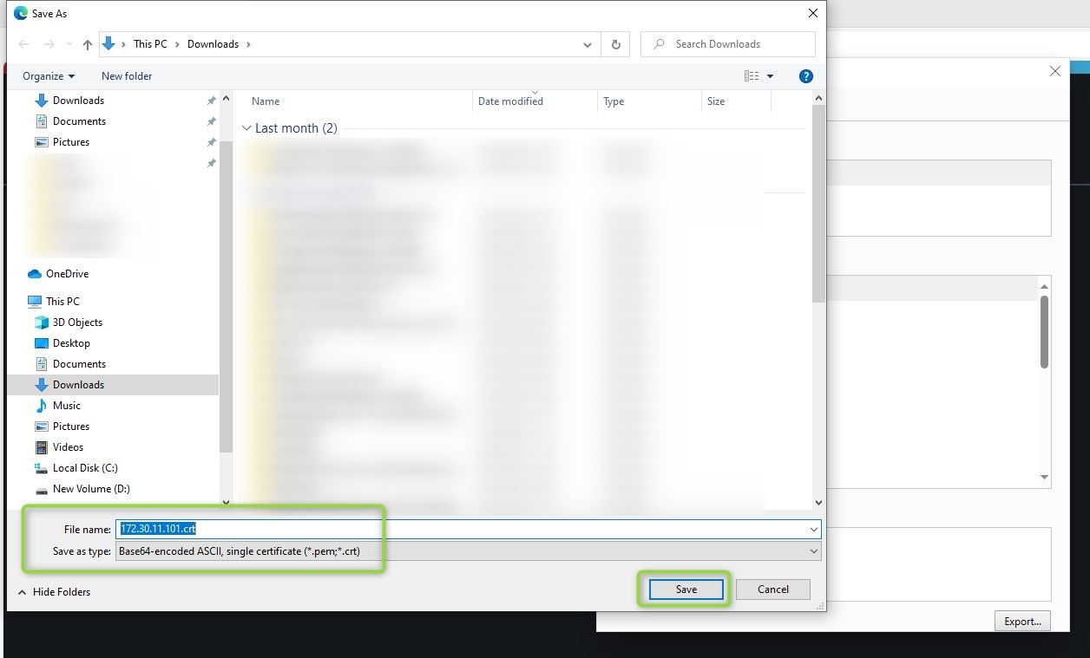The width and height of the screenshot is (1090, 658).
Task: Sort by the Type column
Action: (x=614, y=101)
